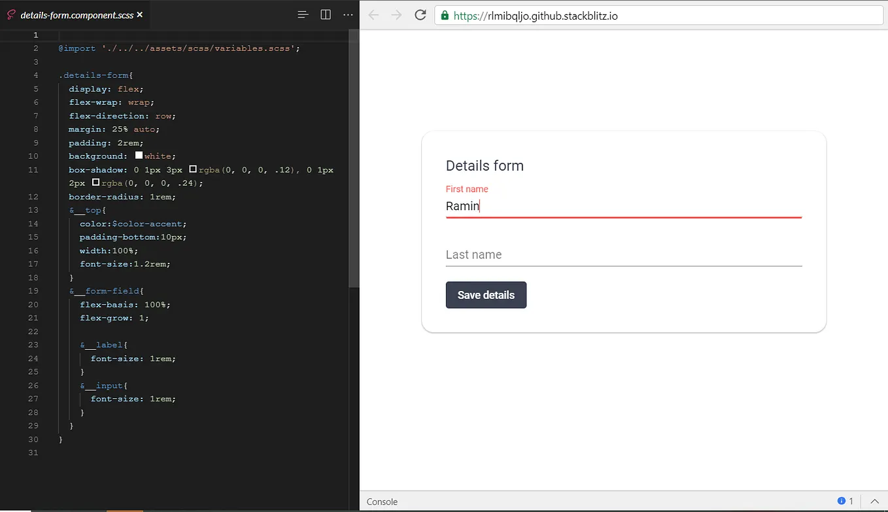Refresh the preview page
888x512 pixels.
(420, 15)
